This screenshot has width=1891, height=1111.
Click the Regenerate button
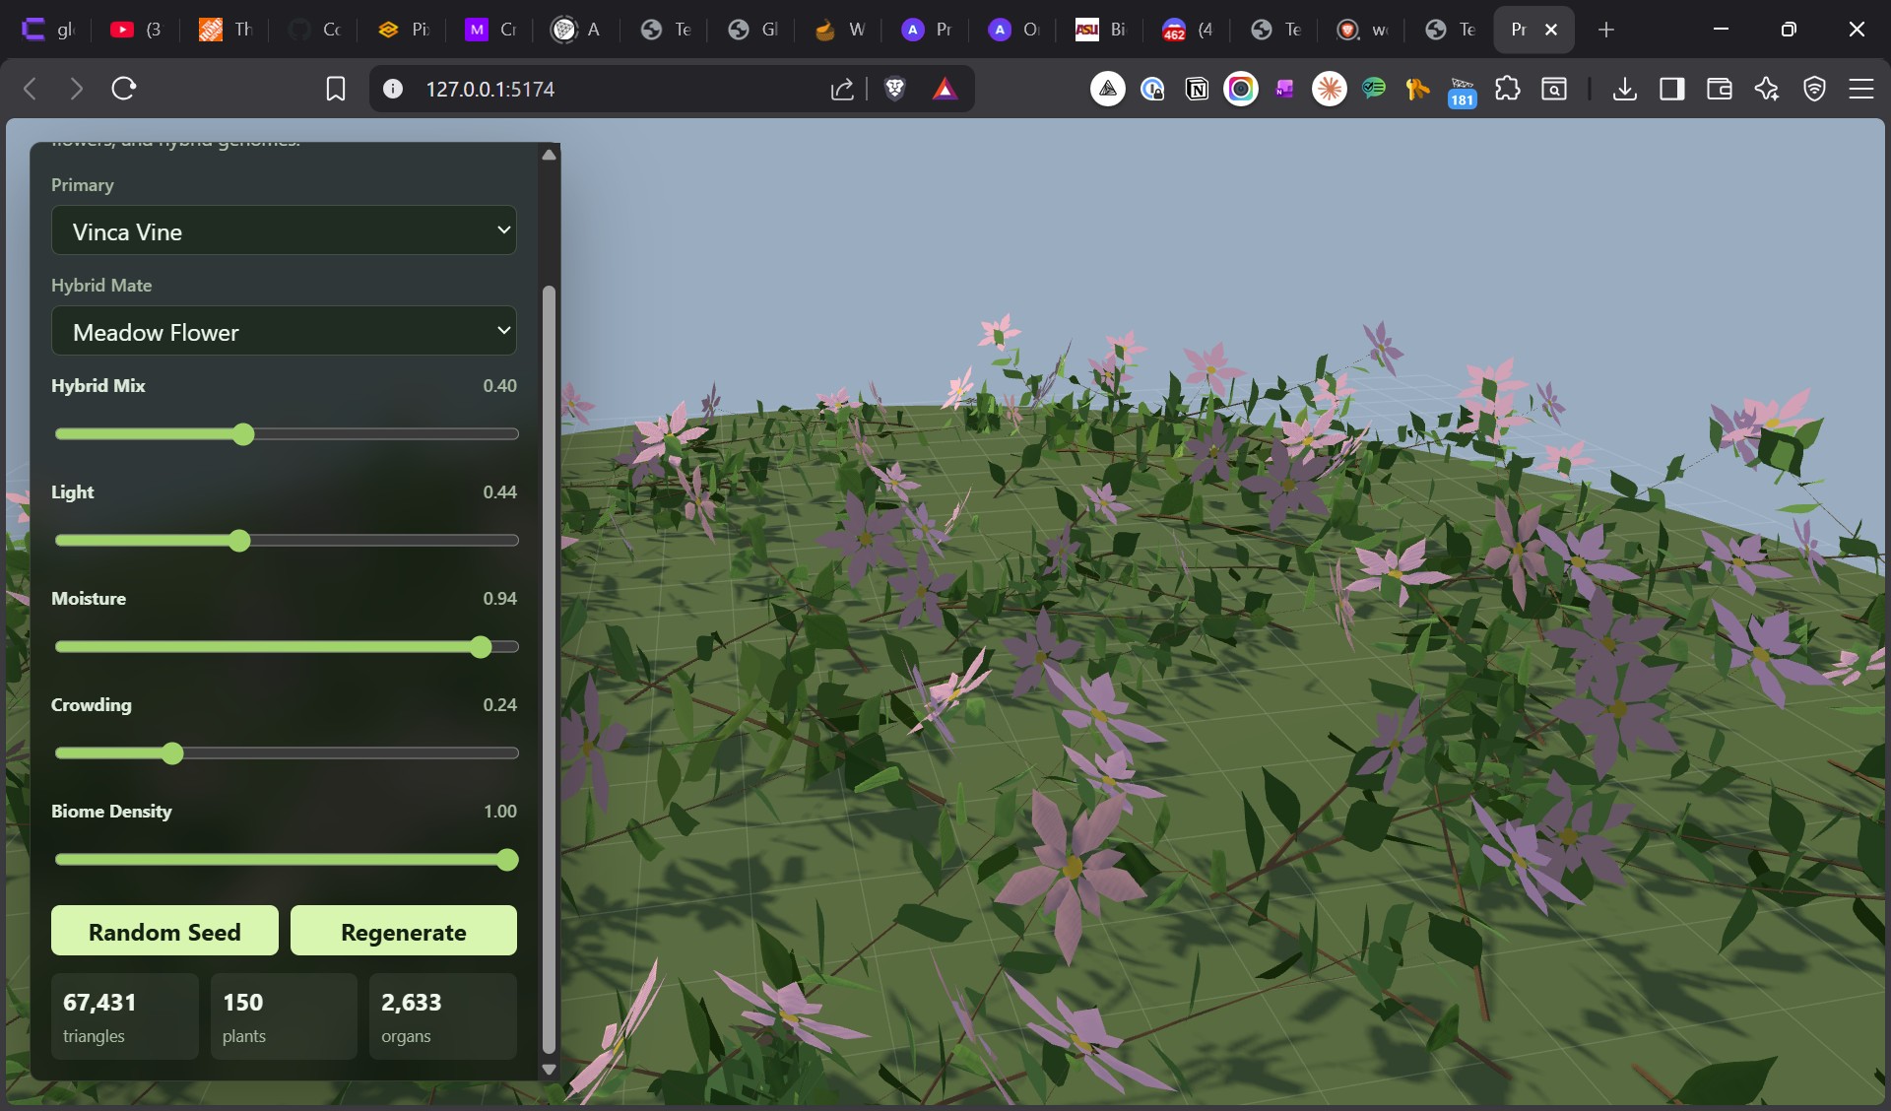click(x=404, y=931)
